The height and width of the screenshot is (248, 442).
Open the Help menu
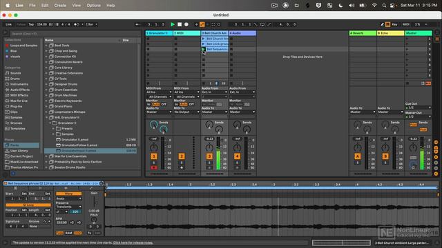(x=110, y=6)
